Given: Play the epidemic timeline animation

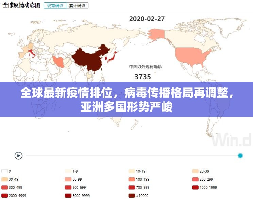Looking at the screenshot, I should pos(18,156).
